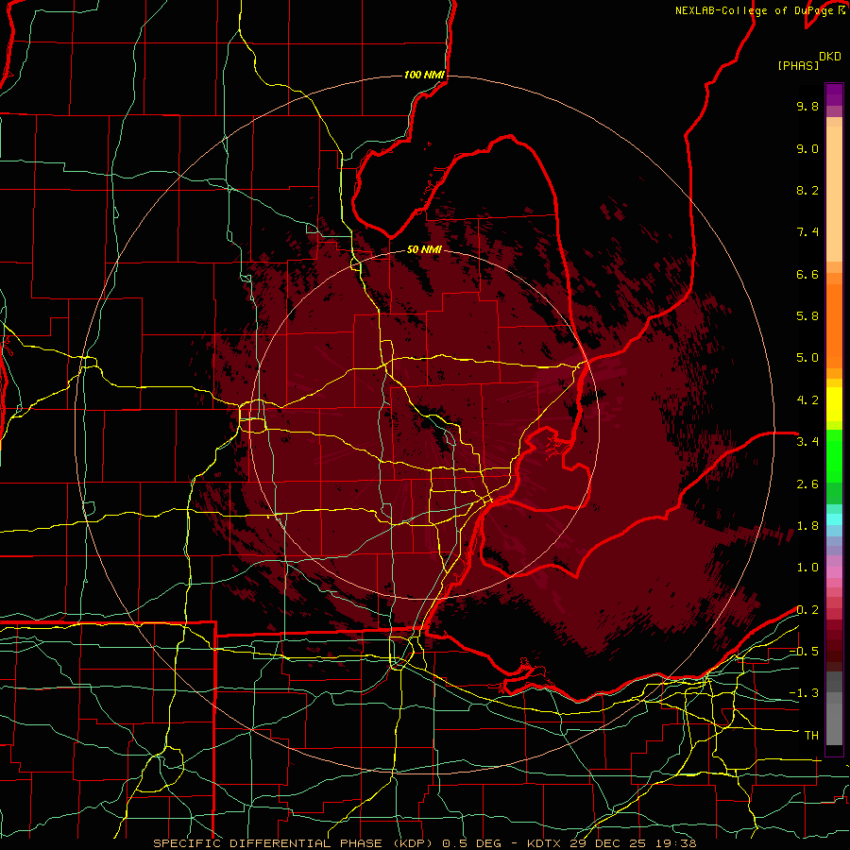Click the 5.0 color scale value

[x=807, y=358]
